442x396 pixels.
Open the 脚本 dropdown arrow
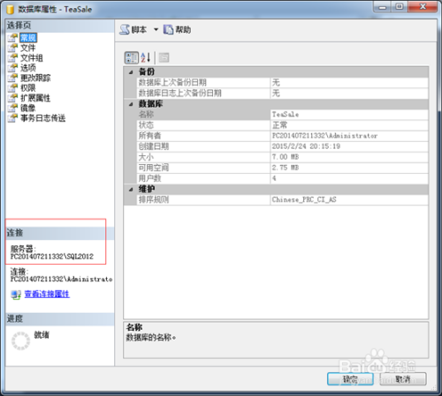tap(156, 29)
